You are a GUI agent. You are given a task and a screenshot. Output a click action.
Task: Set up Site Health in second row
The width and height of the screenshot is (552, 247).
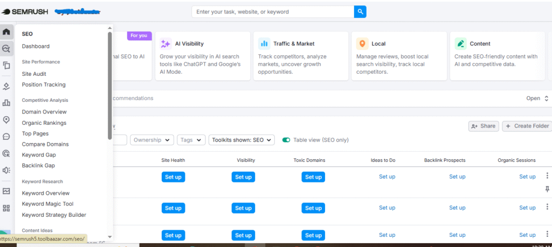[173, 208]
